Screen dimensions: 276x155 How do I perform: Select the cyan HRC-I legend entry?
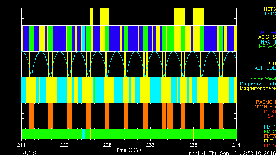[x=268, y=42]
